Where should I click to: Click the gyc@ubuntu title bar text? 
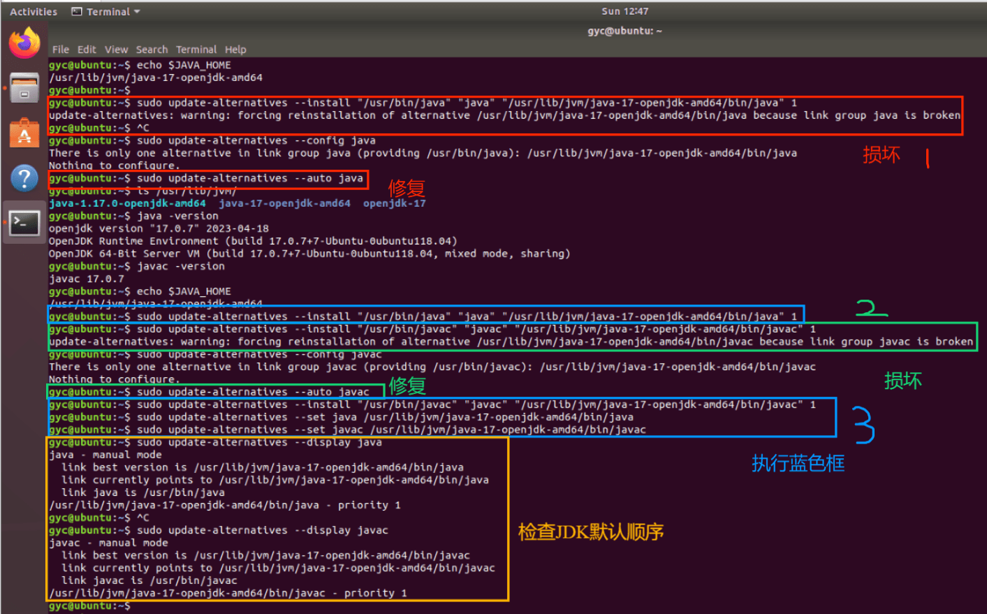(x=624, y=31)
